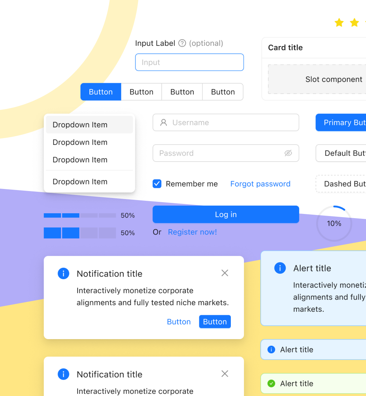
Task: Click the info icon on the blue Alert
Action: click(280, 268)
